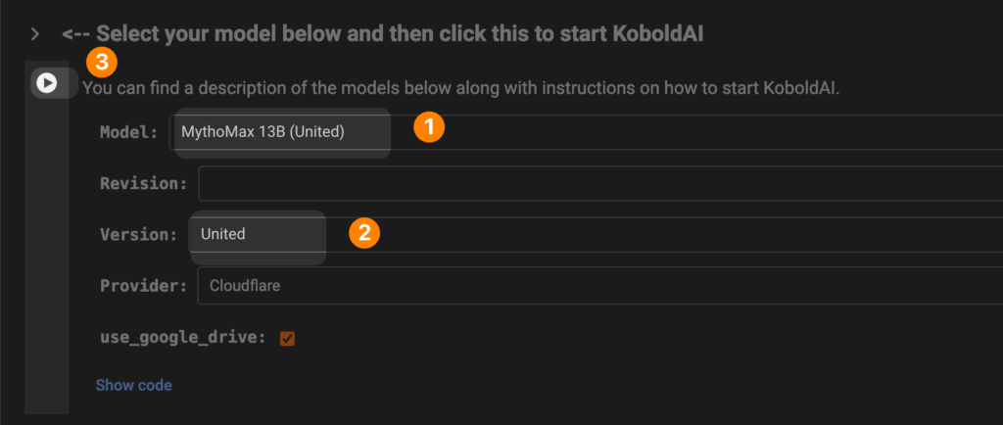Screen dimensions: 1003x425
Task: Collapse the section using the header chevron
Action: pyautogui.click(x=35, y=34)
